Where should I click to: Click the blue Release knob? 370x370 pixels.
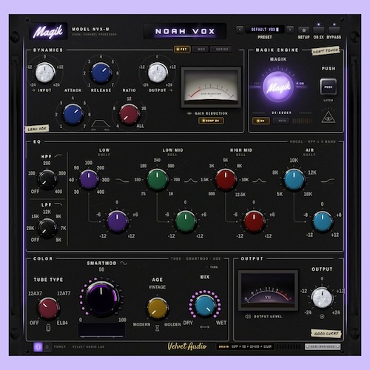(x=101, y=73)
